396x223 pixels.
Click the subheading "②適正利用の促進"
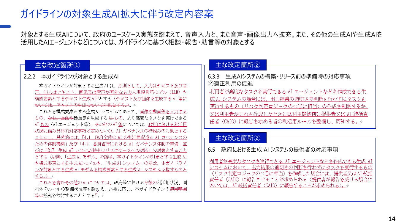point(230,83)
